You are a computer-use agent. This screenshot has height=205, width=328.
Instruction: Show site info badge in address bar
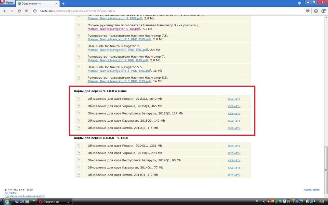[x=35, y=11]
